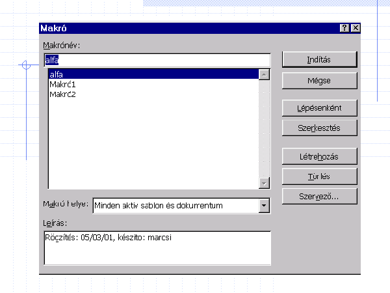This screenshot has width=390, height=293.
Task: Cancel with the Mégse button
Action: [x=319, y=81]
